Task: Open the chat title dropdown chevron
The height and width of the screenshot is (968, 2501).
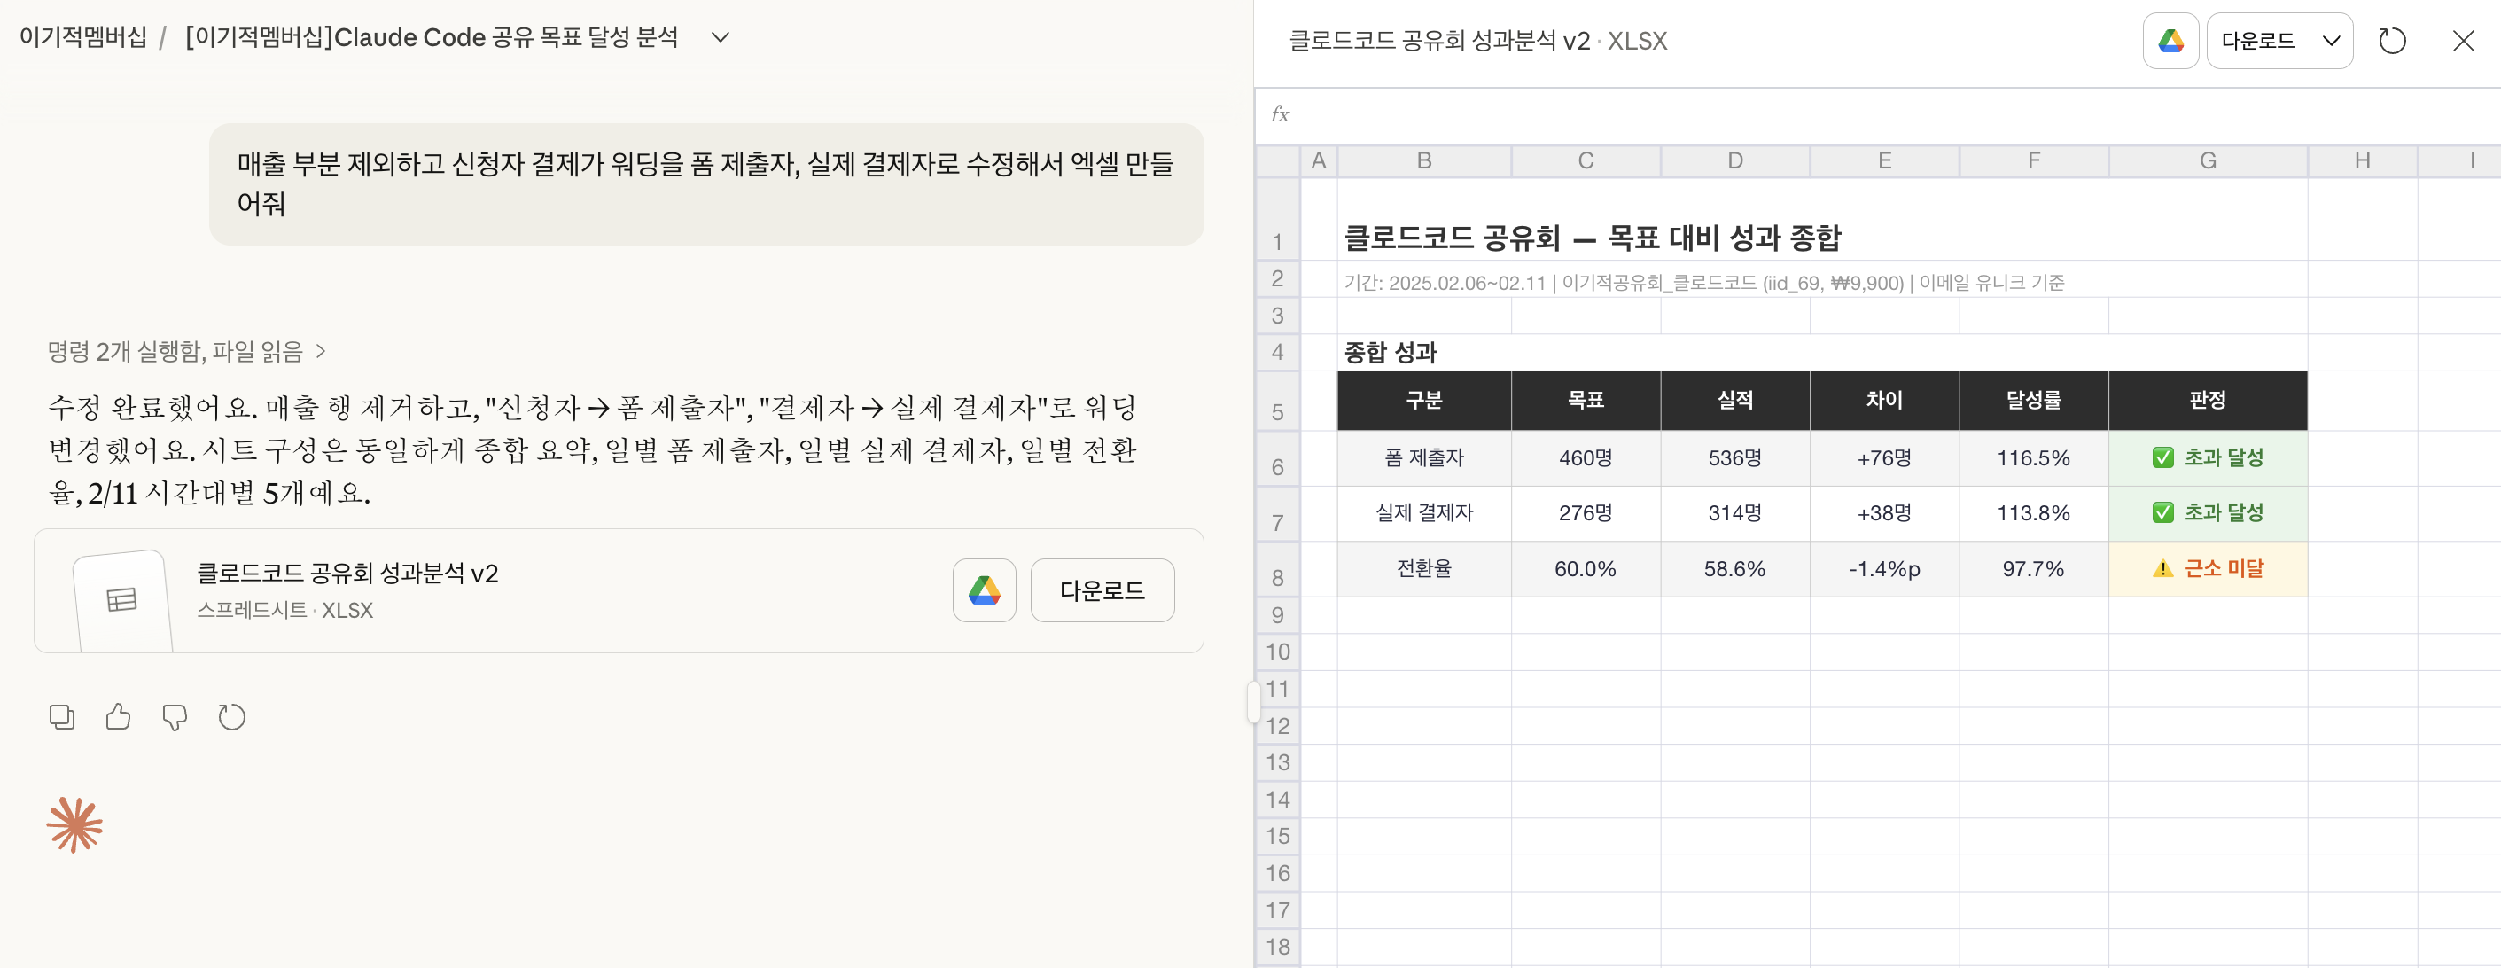Action: click(720, 37)
